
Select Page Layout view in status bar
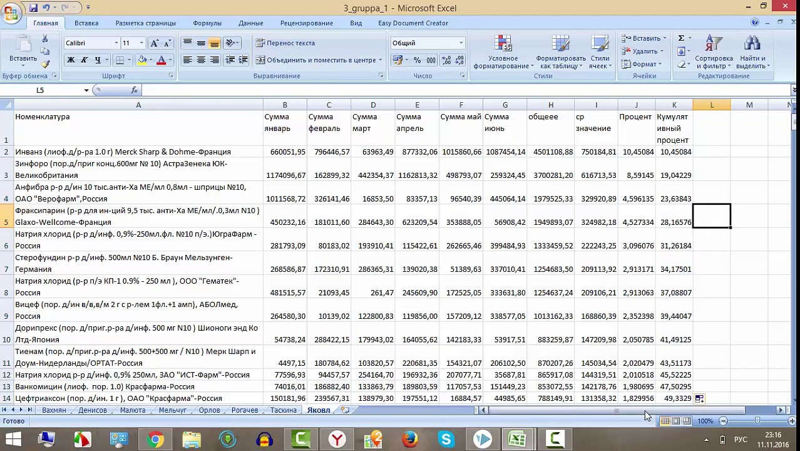(x=676, y=421)
